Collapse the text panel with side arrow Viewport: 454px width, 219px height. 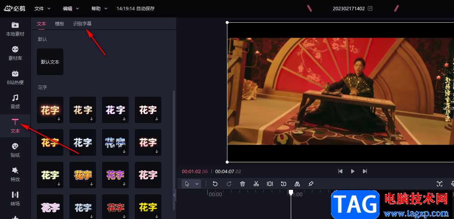tap(174, 195)
